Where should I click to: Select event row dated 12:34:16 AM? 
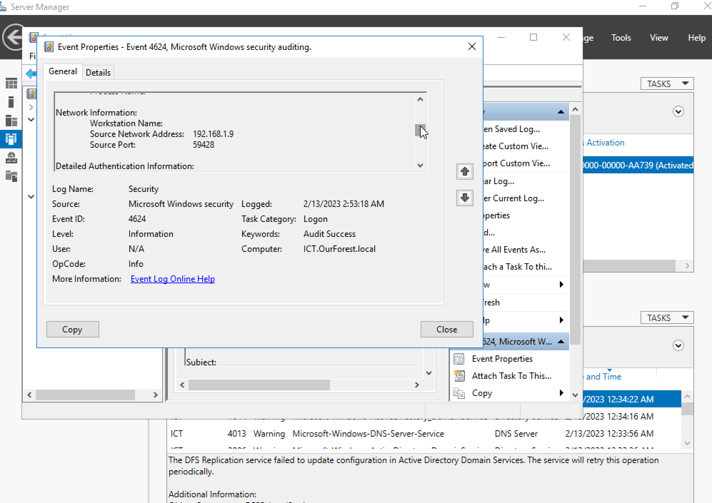point(631,416)
